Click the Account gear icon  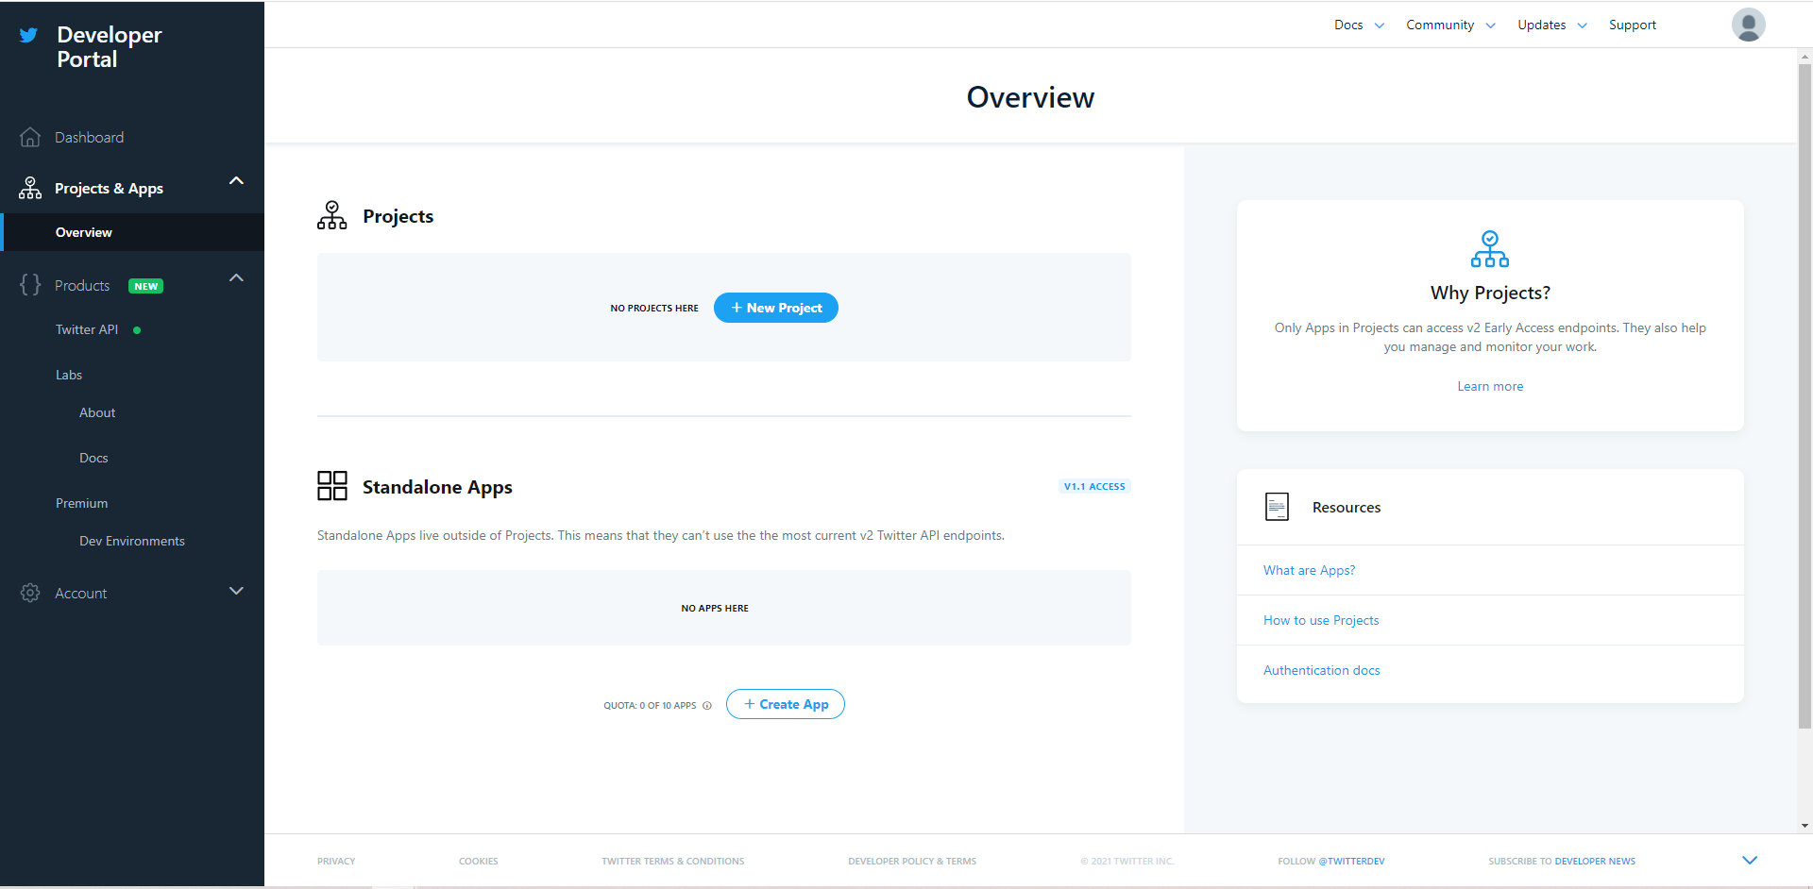[x=30, y=593]
